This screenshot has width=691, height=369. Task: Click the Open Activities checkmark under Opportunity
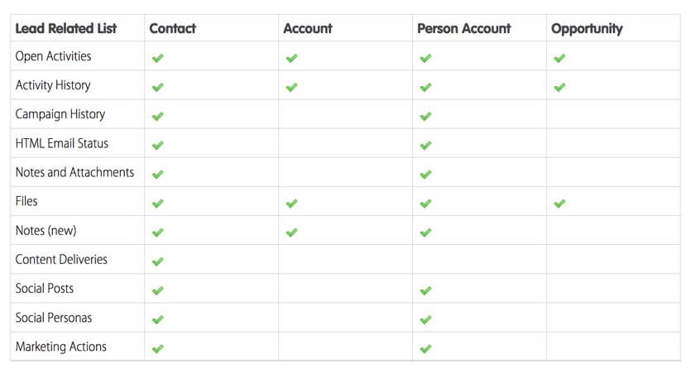point(559,58)
